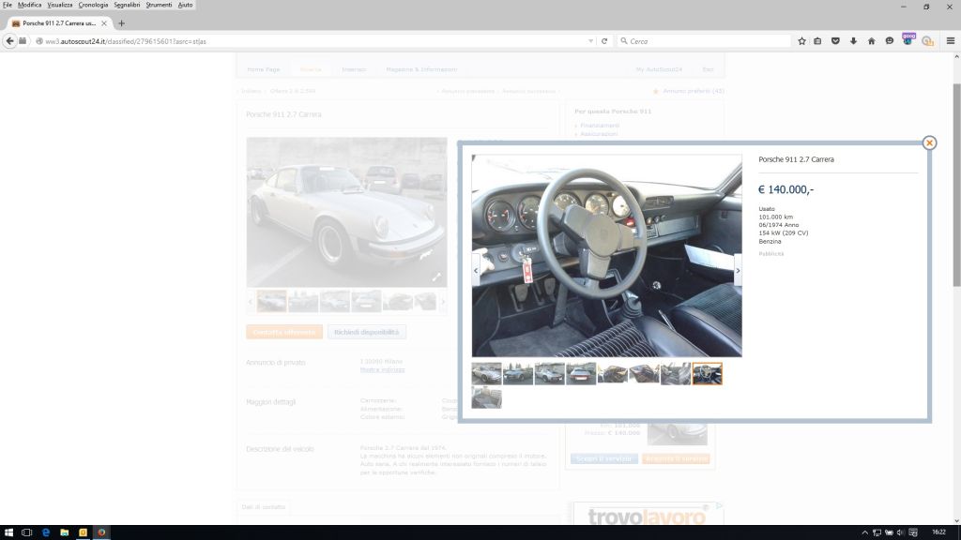
Task: Select fourth thumbnail in the gallery popup
Action: tap(581, 373)
